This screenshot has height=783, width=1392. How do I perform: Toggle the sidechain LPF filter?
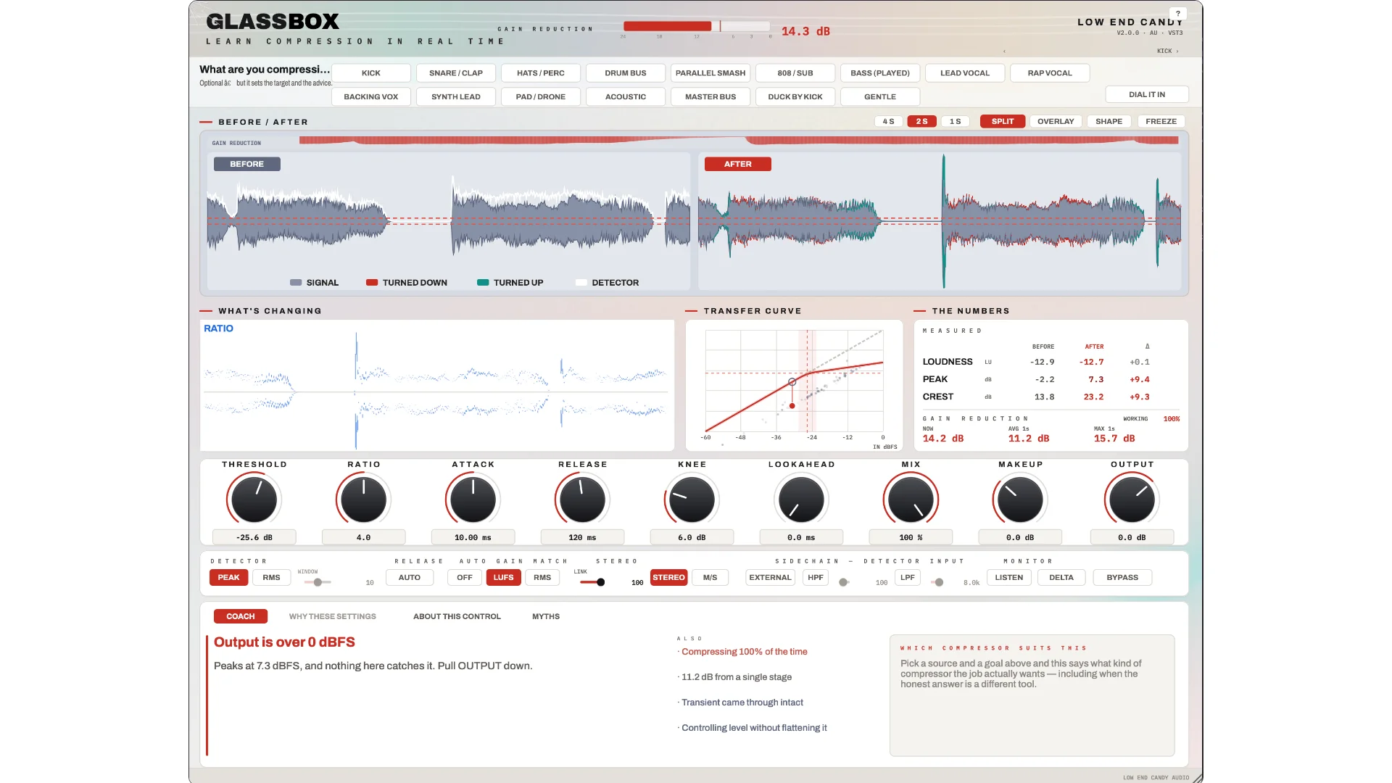point(908,578)
